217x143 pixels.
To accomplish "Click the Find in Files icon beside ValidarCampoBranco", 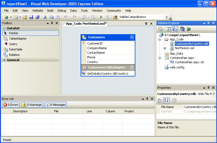I will (x=115, y=17).
